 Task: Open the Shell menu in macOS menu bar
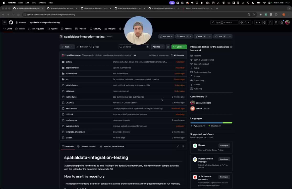tap(20, 3)
